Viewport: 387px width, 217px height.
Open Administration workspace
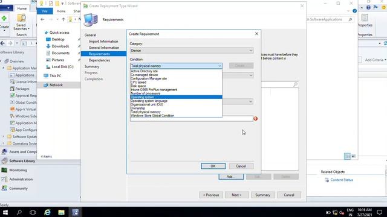click(x=21, y=179)
